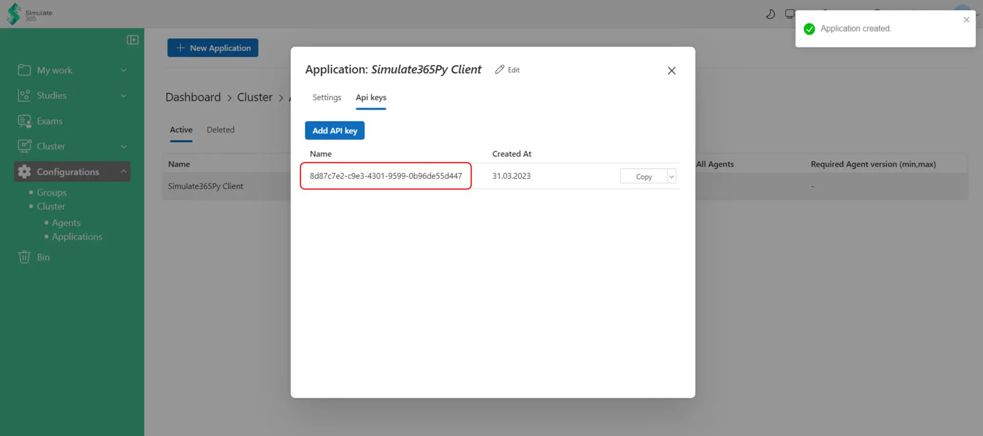Open Cluster under Configurations

51,206
